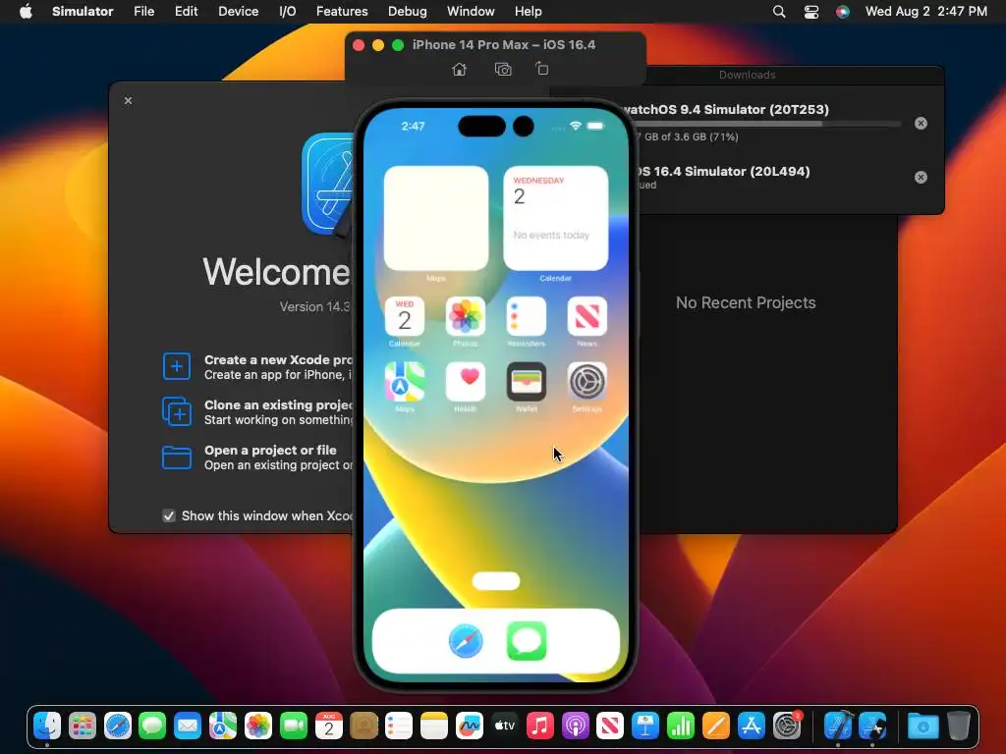Tap the blank Maps widget on iPhone
The height and width of the screenshot is (754, 1006).
[436, 218]
